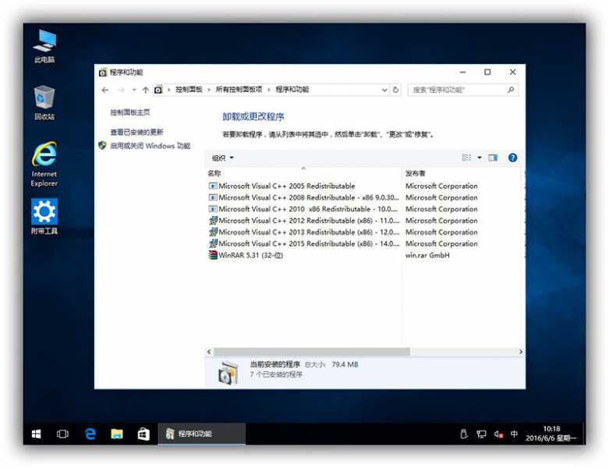Open File Explorer from taskbar
The height and width of the screenshot is (468, 609).
pyautogui.click(x=117, y=434)
